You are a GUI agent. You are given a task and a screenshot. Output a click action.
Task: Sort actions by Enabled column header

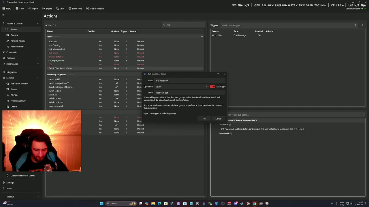click(91, 31)
